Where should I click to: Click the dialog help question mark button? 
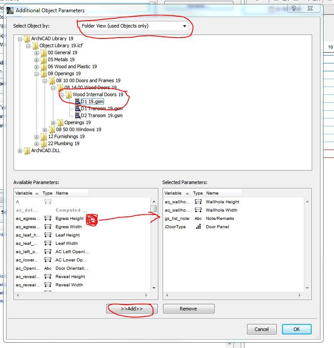(294, 8)
